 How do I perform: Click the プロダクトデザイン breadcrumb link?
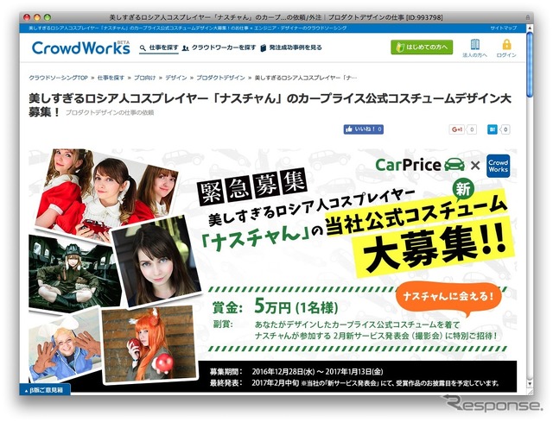tap(220, 78)
